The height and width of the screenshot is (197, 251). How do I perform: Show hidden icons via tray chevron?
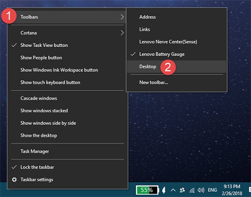[173, 190]
